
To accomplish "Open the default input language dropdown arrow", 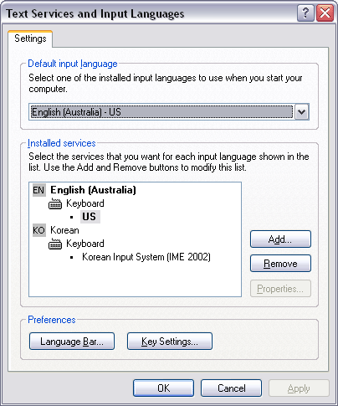I will click(x=302, y=112).
